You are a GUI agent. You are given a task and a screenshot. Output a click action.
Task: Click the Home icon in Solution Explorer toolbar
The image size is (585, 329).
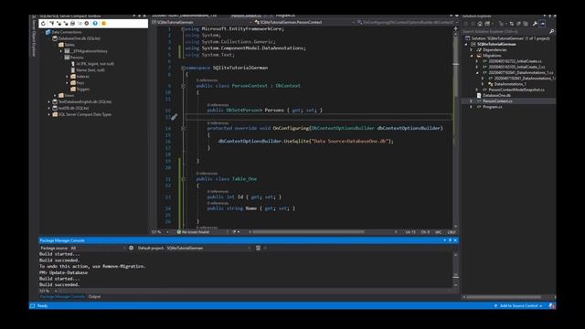tap(480, 24)
